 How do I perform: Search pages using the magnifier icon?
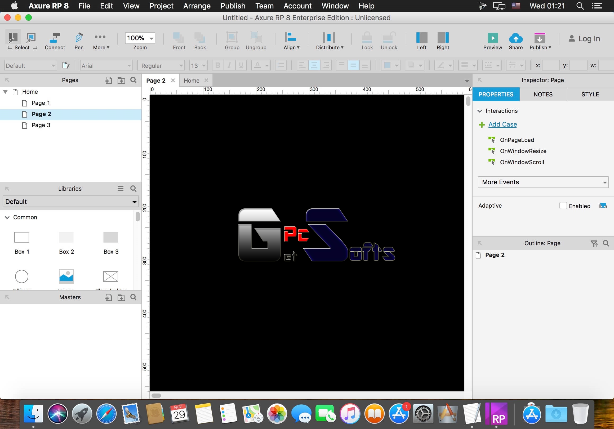[134, 80]
